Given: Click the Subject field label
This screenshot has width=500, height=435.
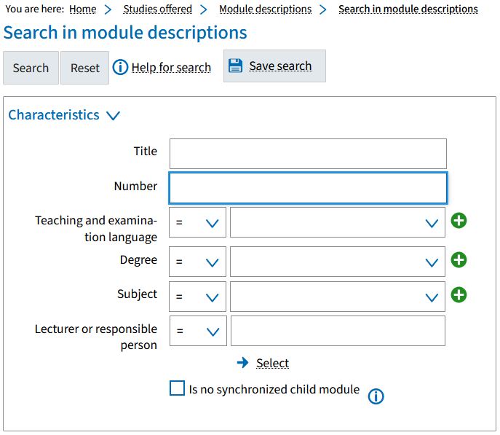Looking at the screenshot, I should point(137,294).
